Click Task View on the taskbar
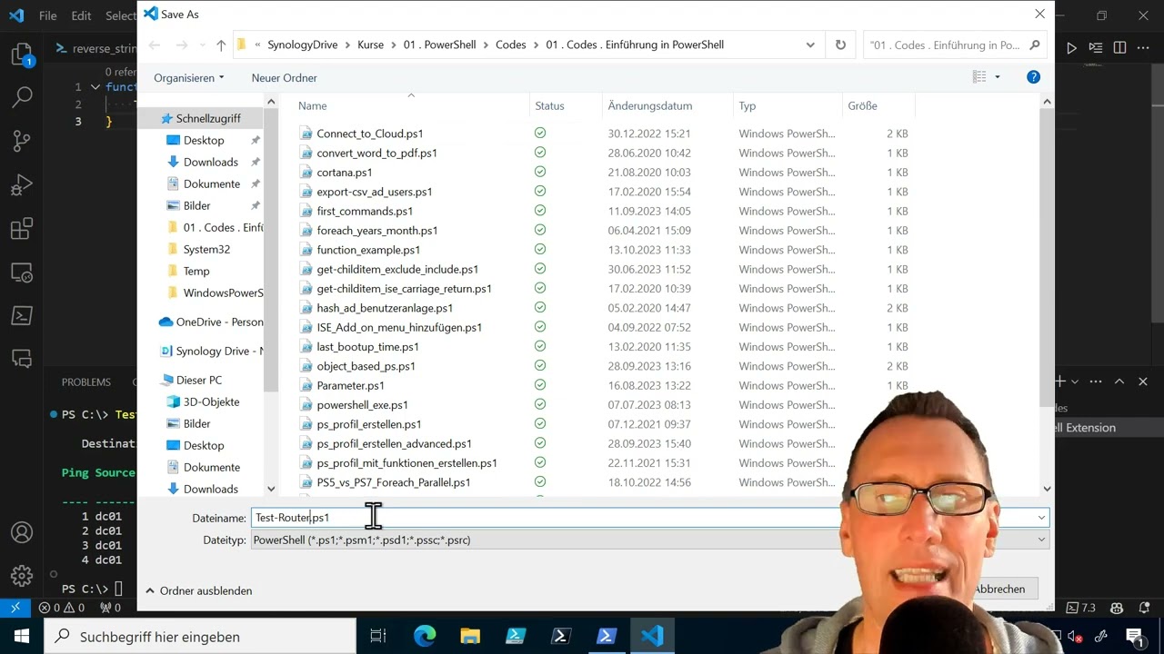1164x654 pixels. (378, 636)
